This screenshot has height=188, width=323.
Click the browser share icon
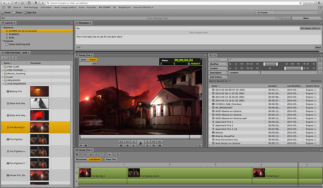15,3
